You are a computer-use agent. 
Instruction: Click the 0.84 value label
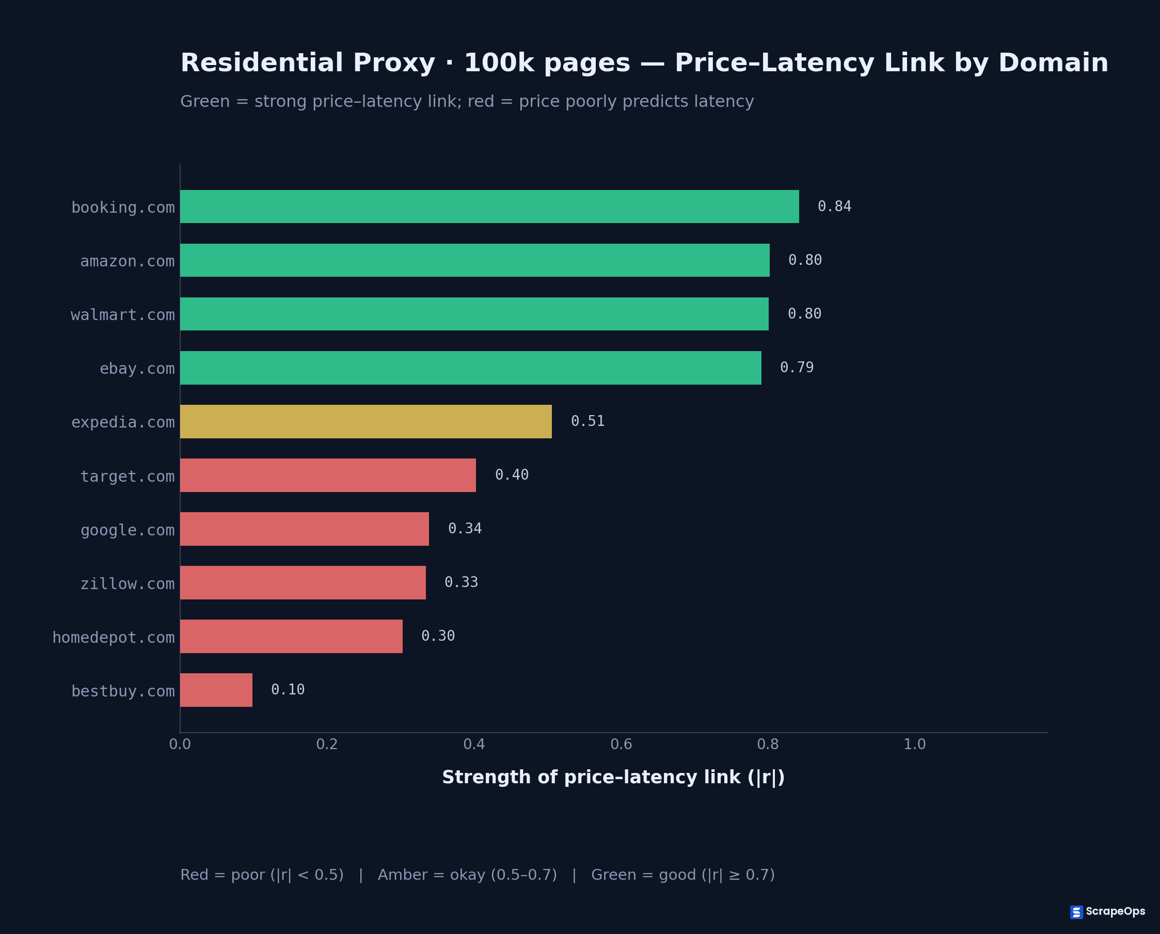point(834,207)
